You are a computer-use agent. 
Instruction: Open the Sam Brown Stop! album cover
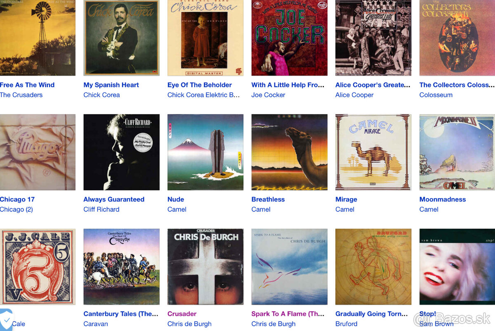pos(457,267)
